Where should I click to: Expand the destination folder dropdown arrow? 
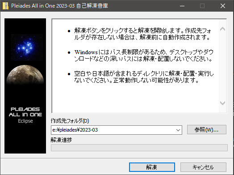pyautogui.click(x=178, y=130)
